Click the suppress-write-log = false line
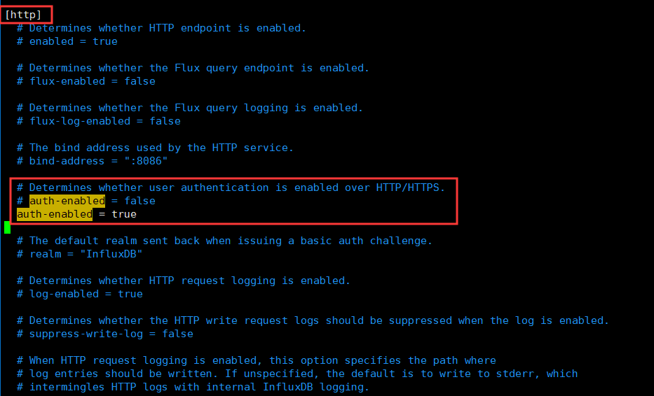Image resolution: width=654 pixels, height=396 pixels. click(104, 334)
